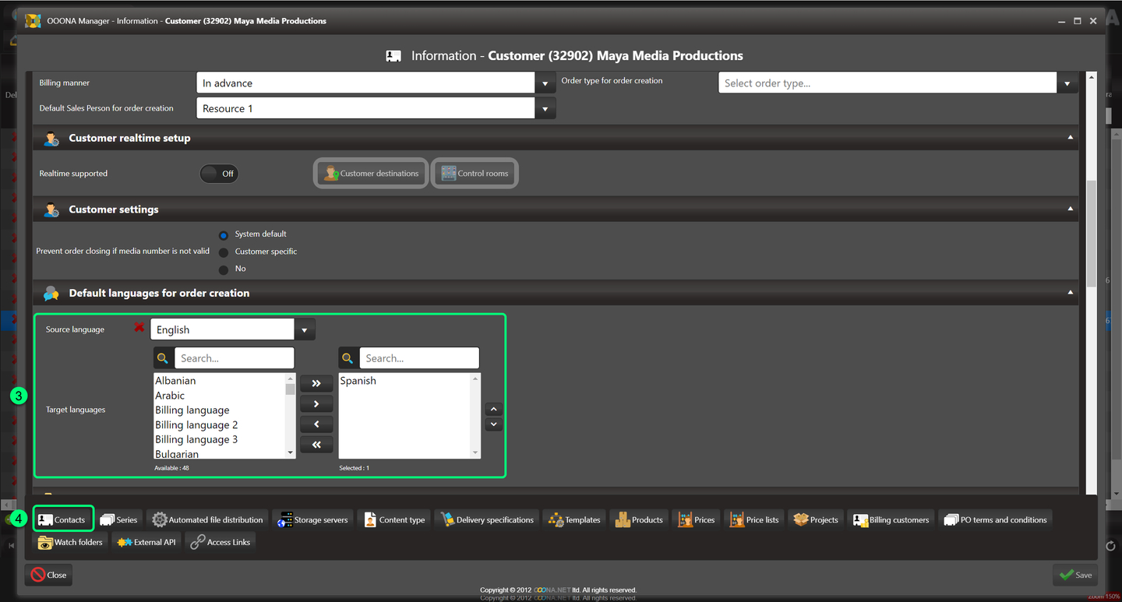Viewport: 1122px width, 602px height.
Task: Open the Contacts tab
Action: (62, 519)
